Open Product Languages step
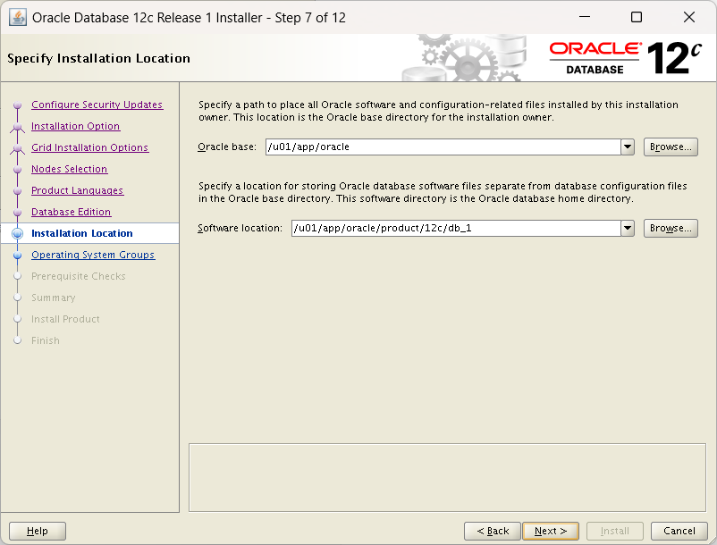Screen dimensions: 717x545 coord(77,190)
